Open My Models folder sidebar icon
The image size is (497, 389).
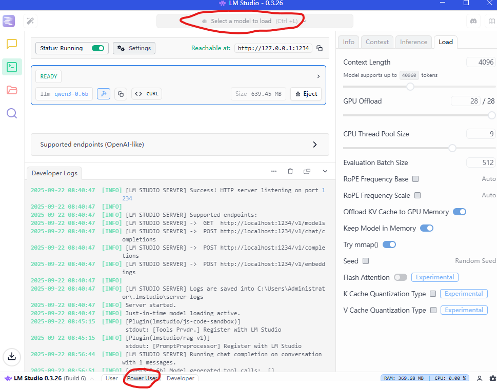click(12, 90)
